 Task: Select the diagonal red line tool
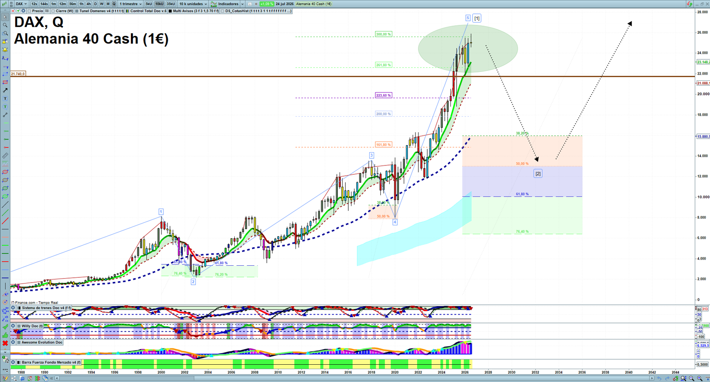click(x=5, y=221)
